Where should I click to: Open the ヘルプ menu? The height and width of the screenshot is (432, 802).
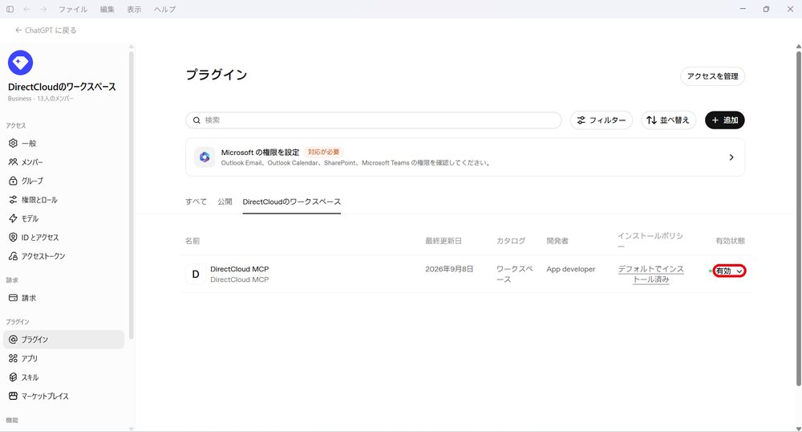tap(164, 9)
